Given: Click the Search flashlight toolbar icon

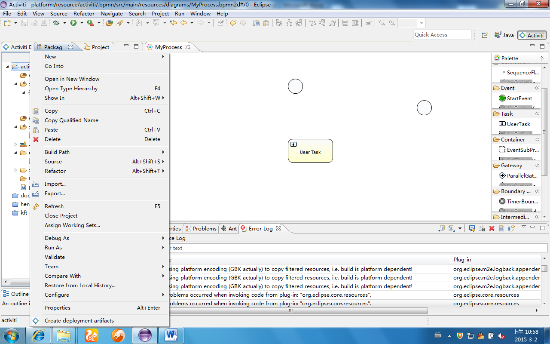Looking at the screenshot, I should pos(120,23).
